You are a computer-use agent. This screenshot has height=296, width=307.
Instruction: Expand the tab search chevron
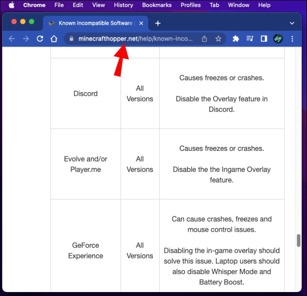coord(292,23)
